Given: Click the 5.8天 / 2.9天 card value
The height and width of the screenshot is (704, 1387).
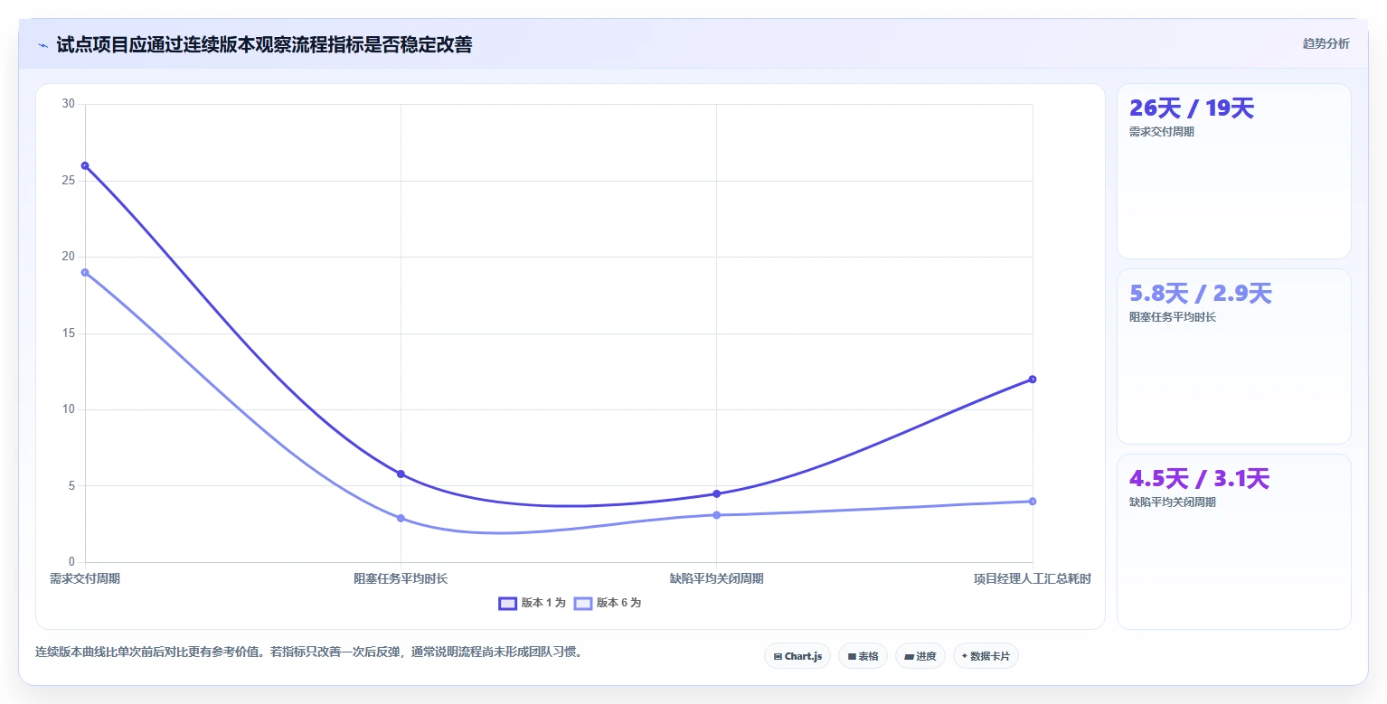Looking at the screenshot, I should [1201, 293].
